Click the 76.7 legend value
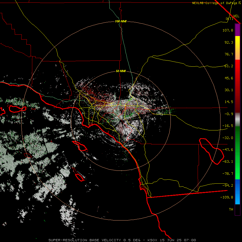This screenshot has width=242, height=242. (229, 54)
